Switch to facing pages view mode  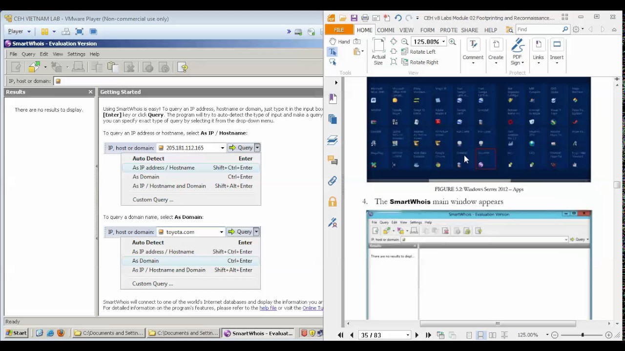coord(492,335)
